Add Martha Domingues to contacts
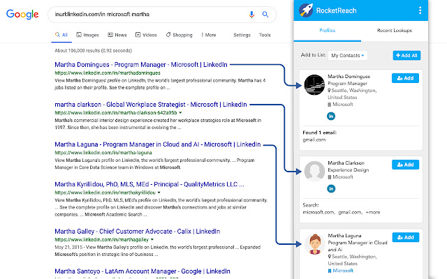 click(405, 77)
